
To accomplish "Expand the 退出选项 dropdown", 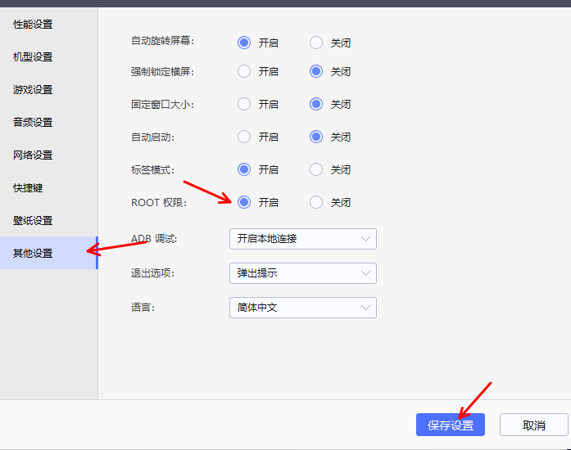I will [303, 273].
